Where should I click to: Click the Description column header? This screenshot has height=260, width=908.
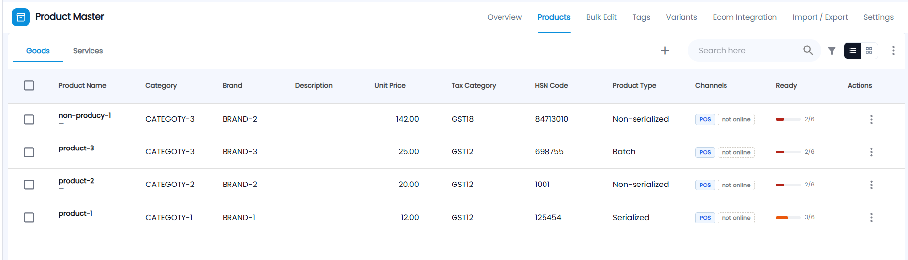(314, 85)
